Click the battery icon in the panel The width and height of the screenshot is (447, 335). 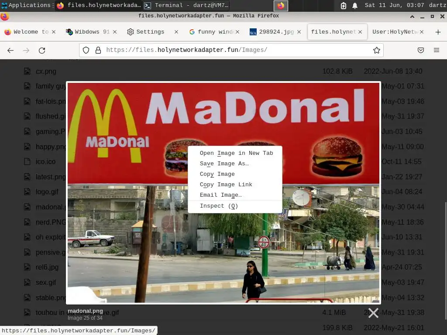pyautogui.click(x=344, y=5)
